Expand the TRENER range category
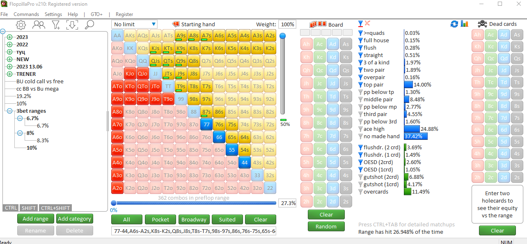This screenshot has width=527, height=244. [10, 74]
